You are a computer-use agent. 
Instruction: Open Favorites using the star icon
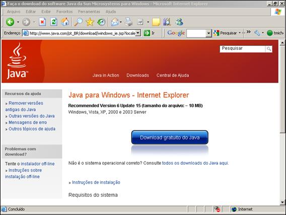coord(90,22)
